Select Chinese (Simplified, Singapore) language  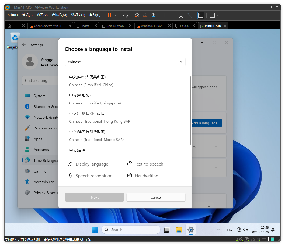tap(125, 99)
